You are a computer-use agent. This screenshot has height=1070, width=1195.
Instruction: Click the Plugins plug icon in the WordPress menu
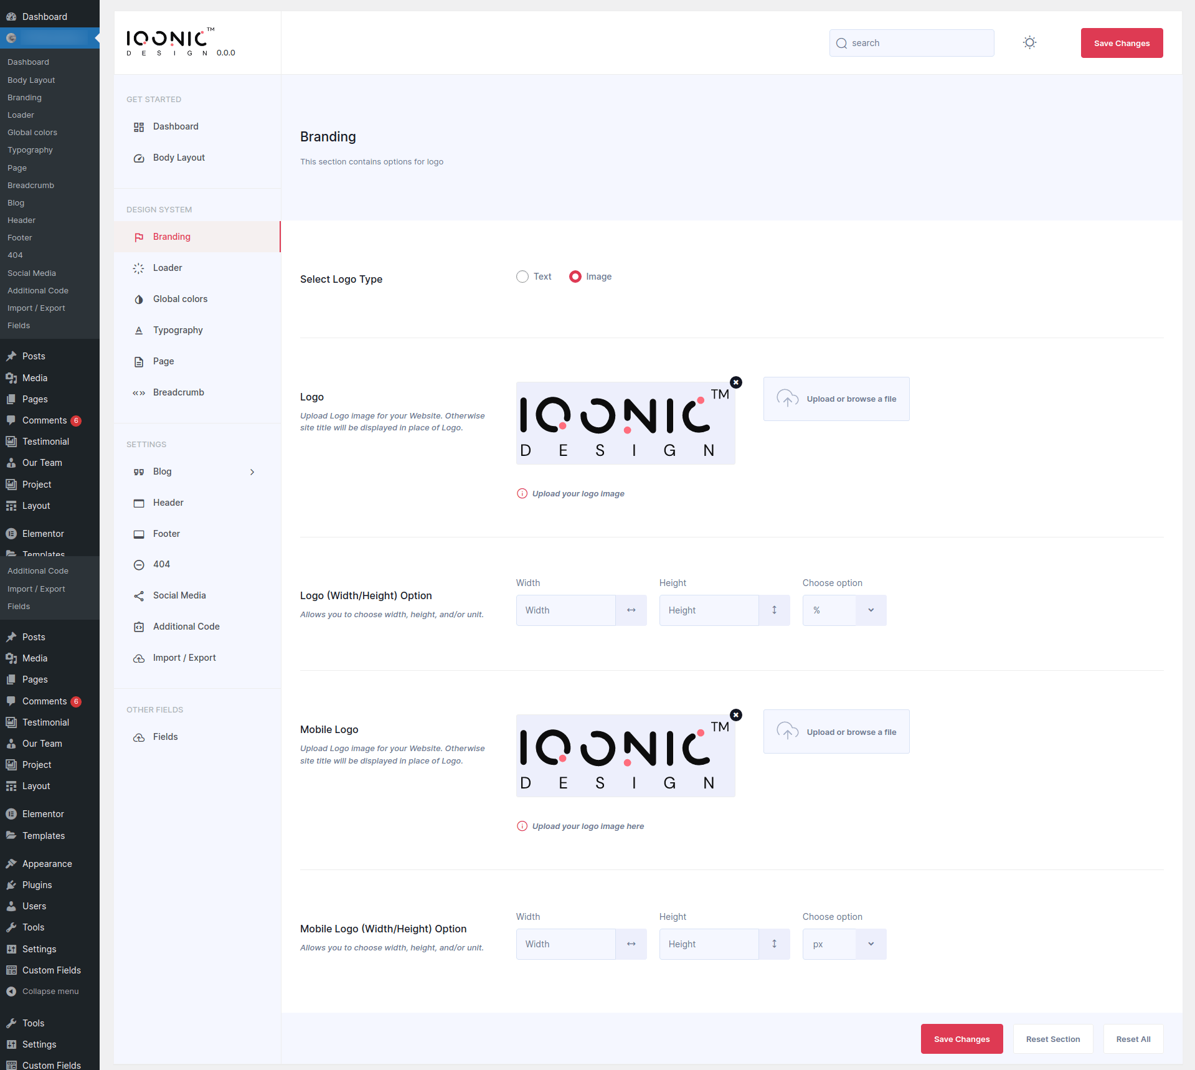(x=11, y=885)
